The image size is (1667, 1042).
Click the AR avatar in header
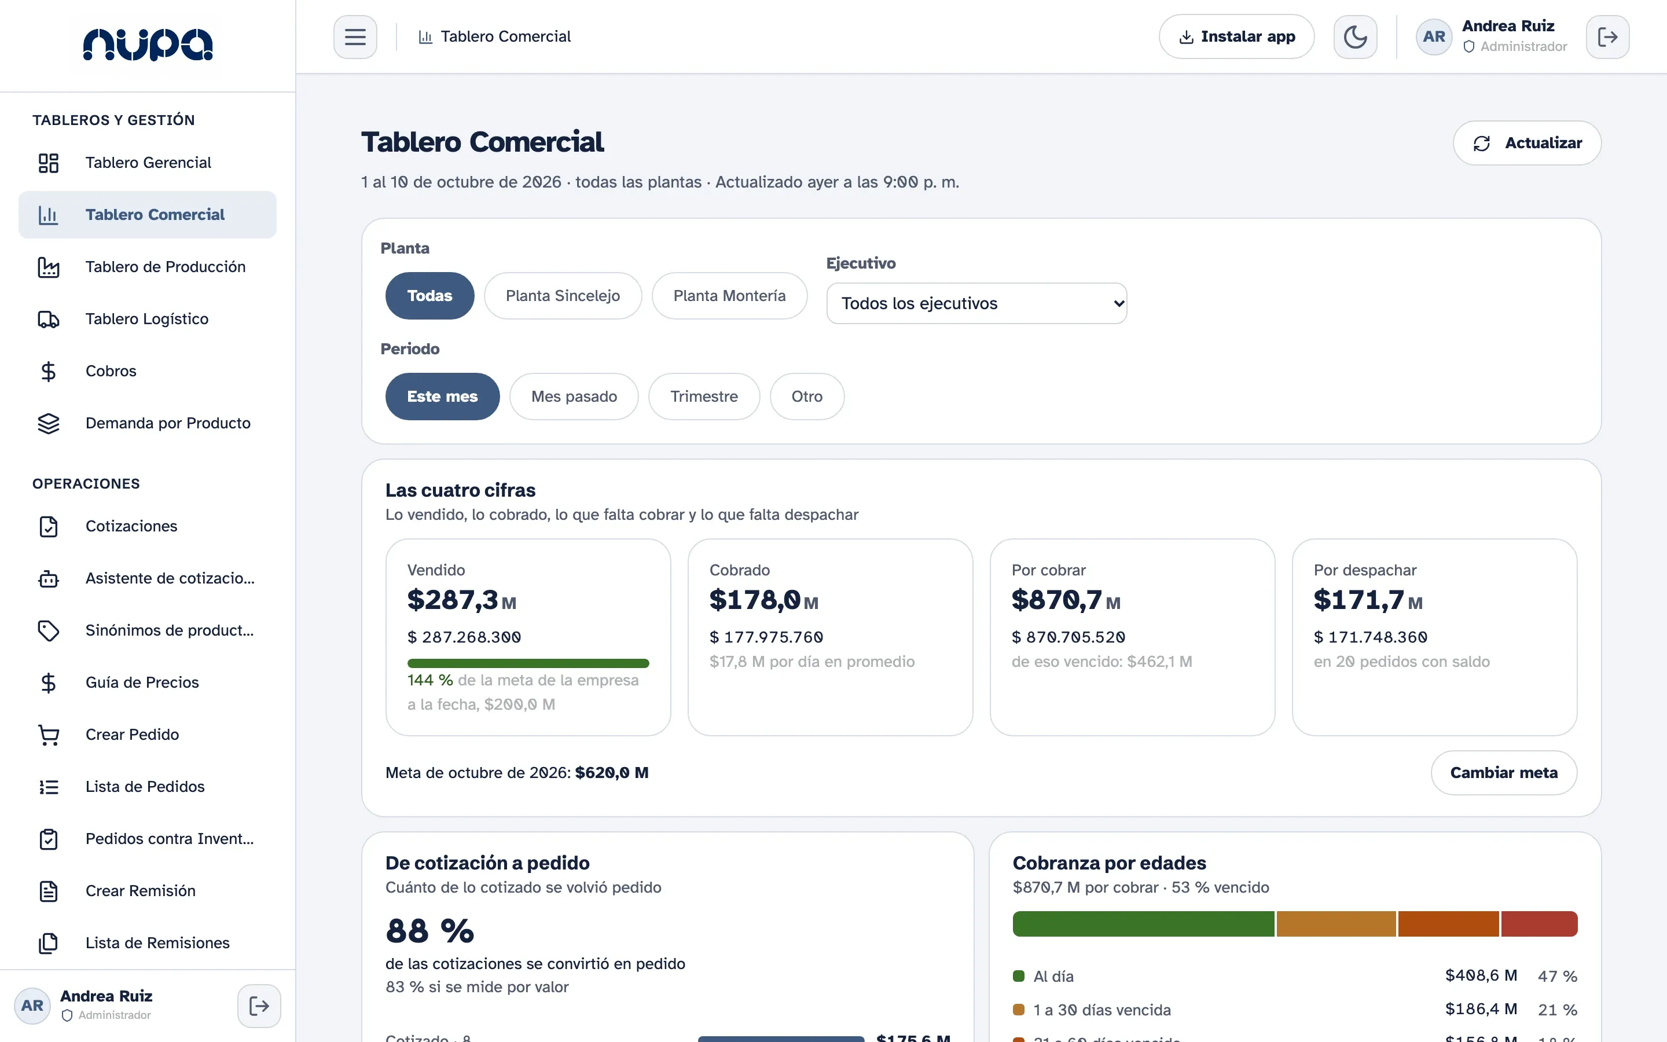point(1434,36)
